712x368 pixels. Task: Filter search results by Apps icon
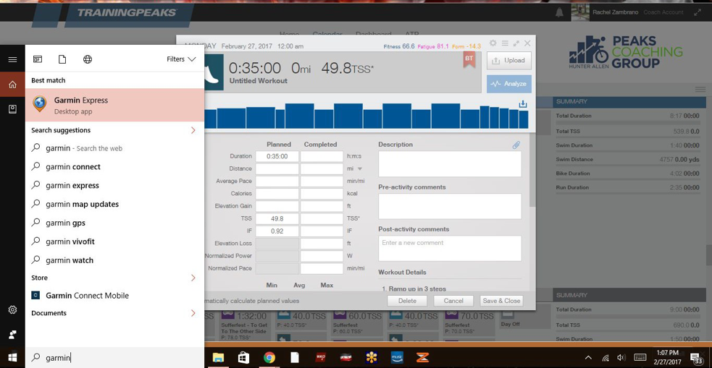[x=38, y=59]
